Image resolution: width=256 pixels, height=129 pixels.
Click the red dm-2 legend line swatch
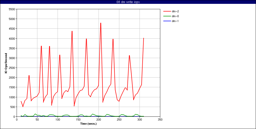pyautogui.click(x=167, y=12)
